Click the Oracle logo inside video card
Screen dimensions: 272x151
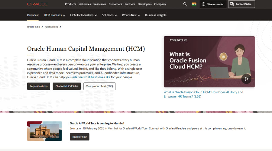coord(178,40)
